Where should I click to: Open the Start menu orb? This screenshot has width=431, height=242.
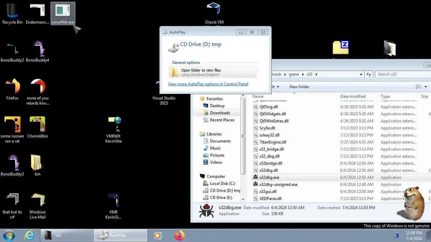point(9,235)
